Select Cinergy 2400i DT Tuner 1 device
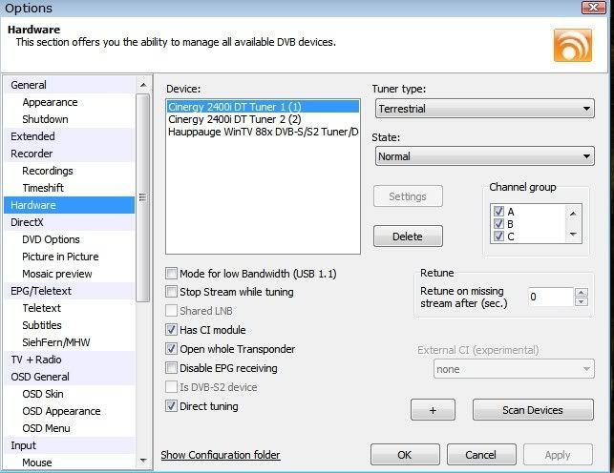 (264, 107)
